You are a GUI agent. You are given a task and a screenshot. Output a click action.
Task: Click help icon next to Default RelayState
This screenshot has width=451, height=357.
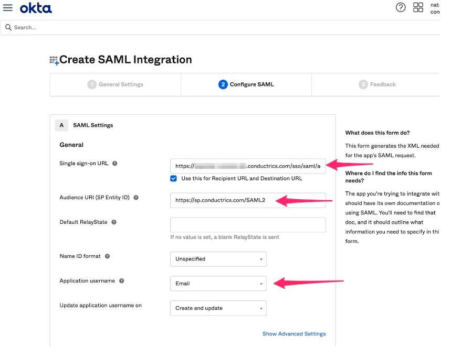(x=114, y=222)
